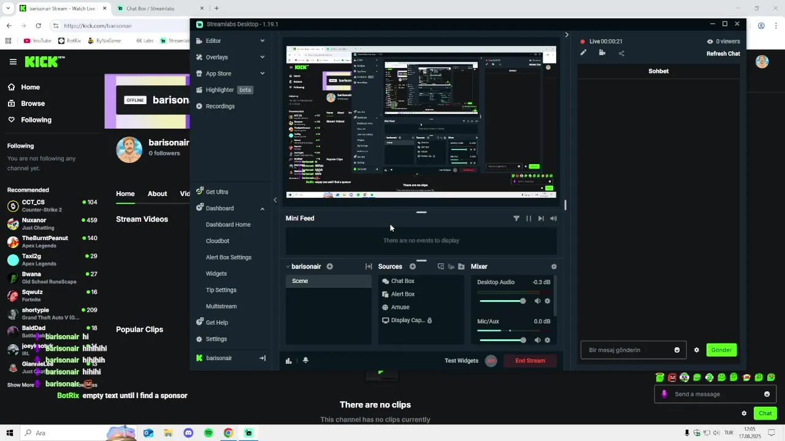785x441 pixels.
Task: Open the performance stats icon
Action: pyautogui.click(x=289, y=361)
